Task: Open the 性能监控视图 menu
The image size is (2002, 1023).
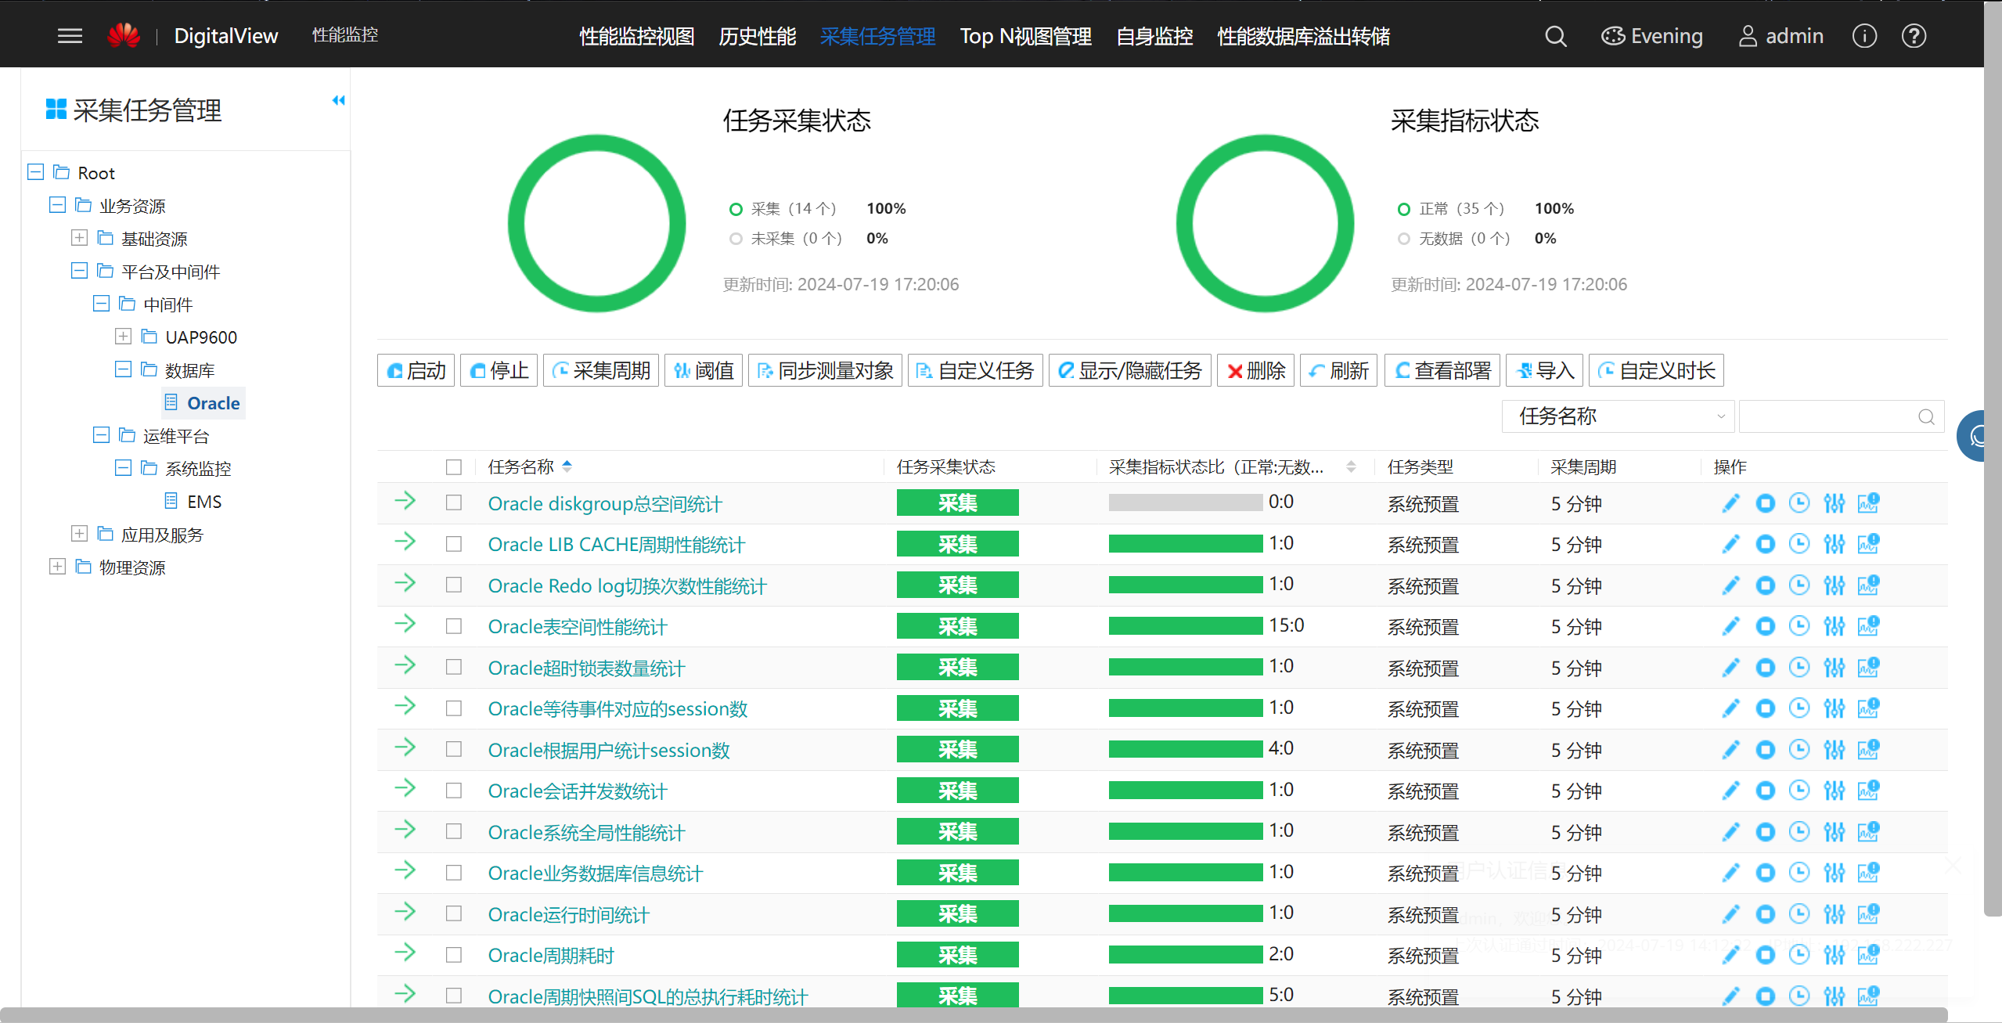Action: coord(636,36)
